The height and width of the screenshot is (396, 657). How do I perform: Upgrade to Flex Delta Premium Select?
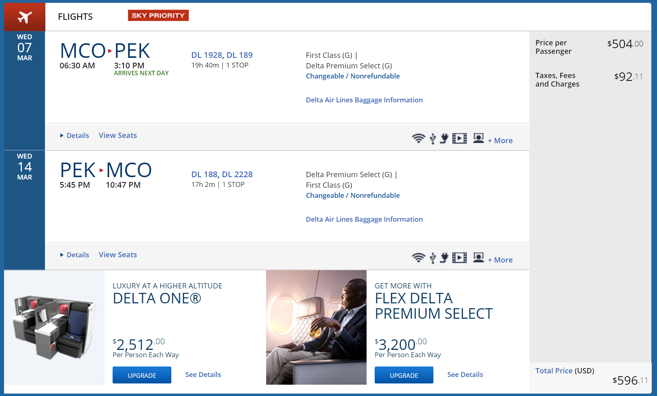(404, 375)
